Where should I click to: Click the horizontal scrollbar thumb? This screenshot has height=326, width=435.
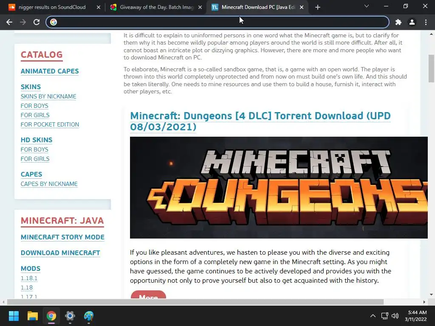195,302
